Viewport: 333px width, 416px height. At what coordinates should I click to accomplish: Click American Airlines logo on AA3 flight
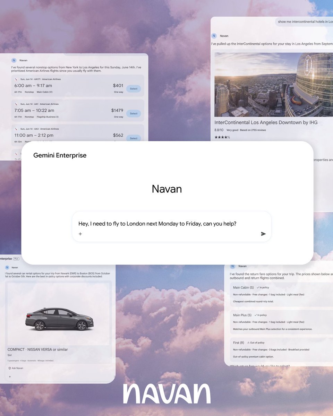16,129
